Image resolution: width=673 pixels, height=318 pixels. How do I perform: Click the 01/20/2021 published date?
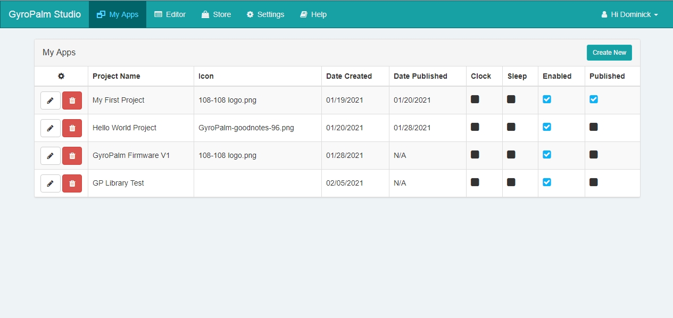(x=412, y=100)
